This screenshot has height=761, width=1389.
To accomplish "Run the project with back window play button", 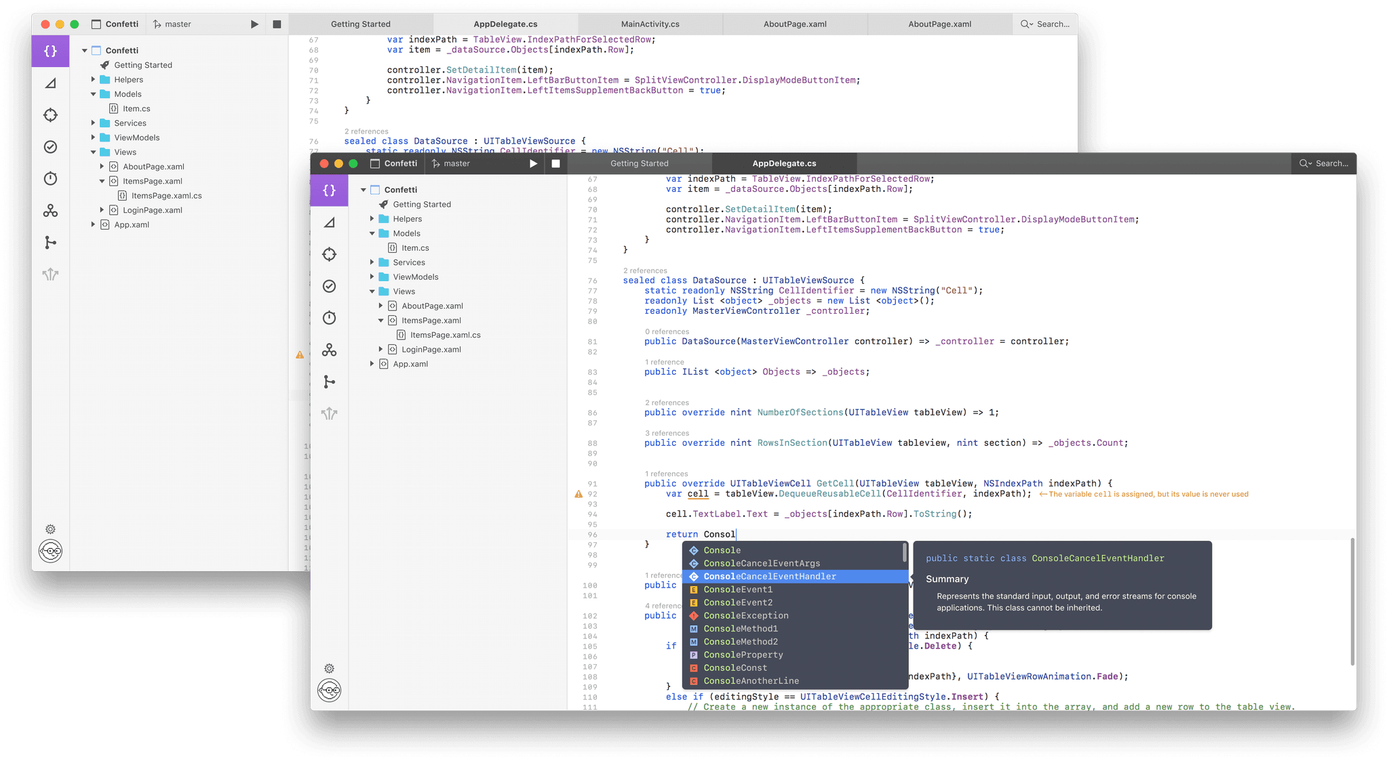I will click(x=254, y=24).
